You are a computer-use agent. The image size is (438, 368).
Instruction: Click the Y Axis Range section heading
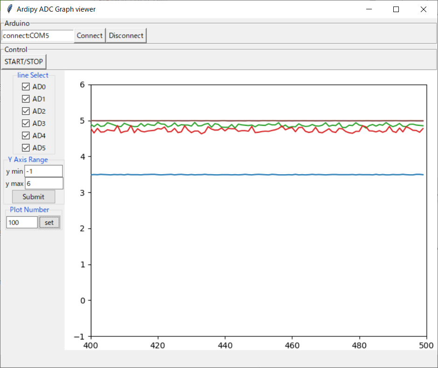(29, 160)
